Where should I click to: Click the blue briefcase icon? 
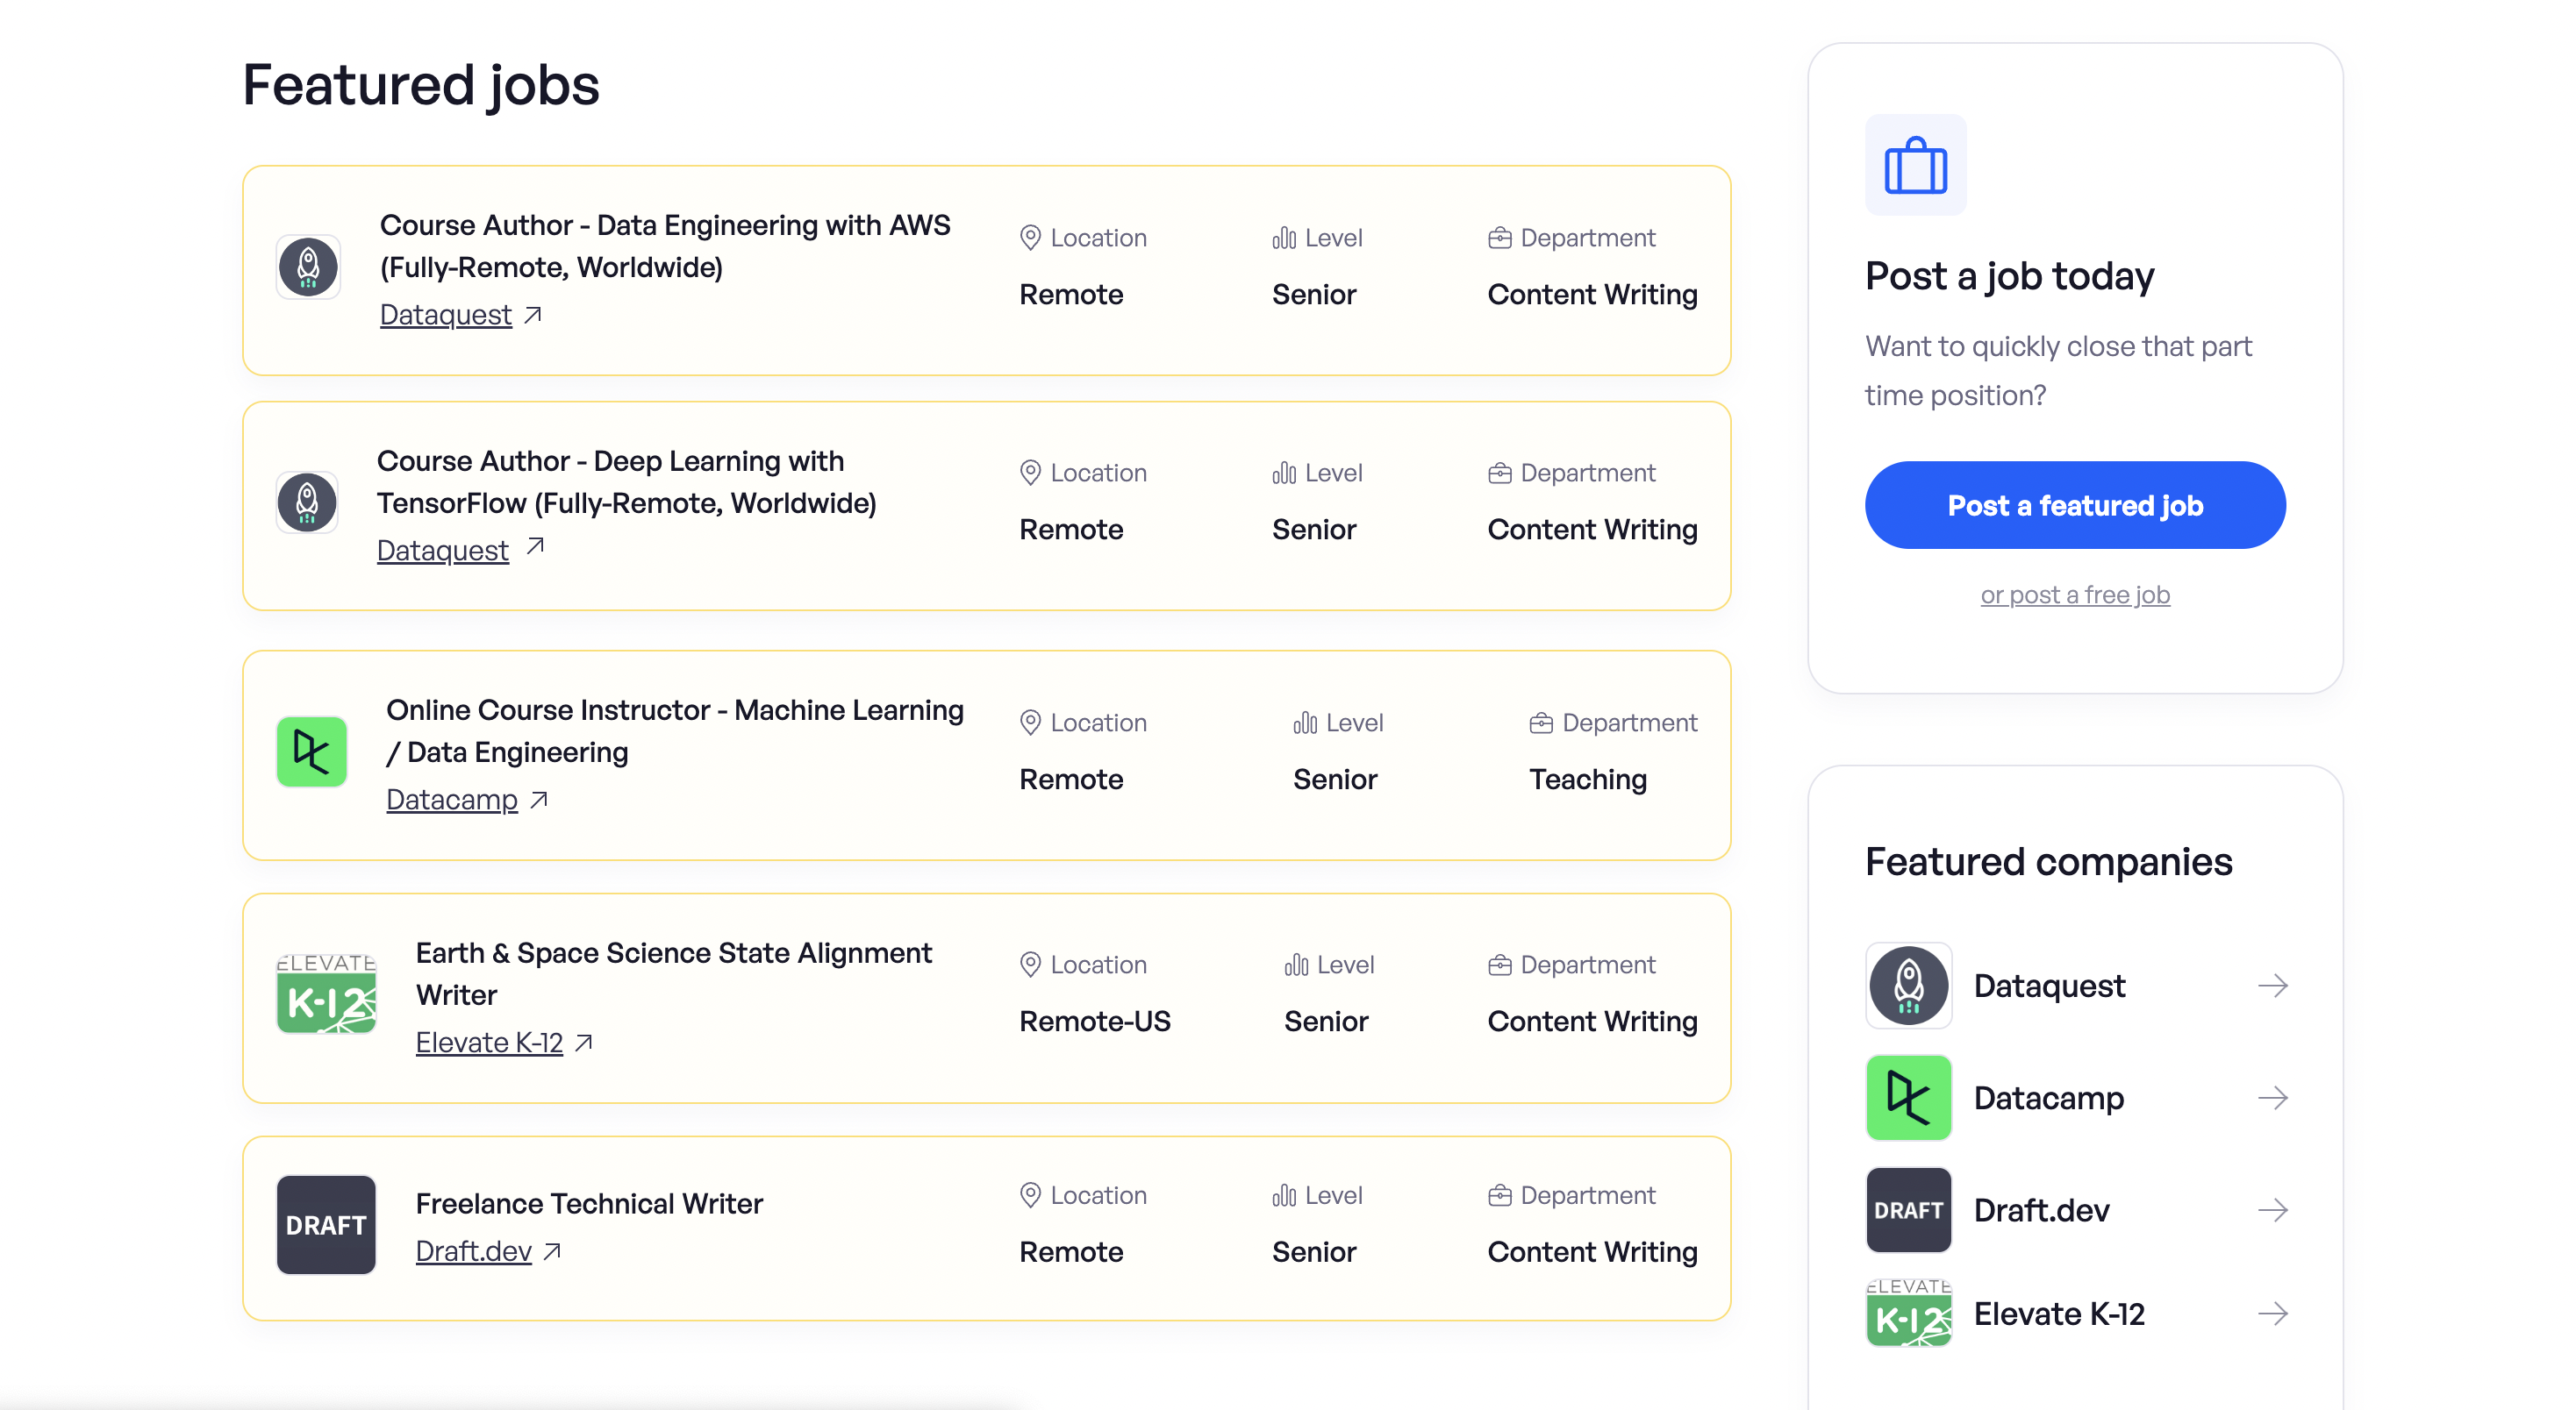point(1915,166)
